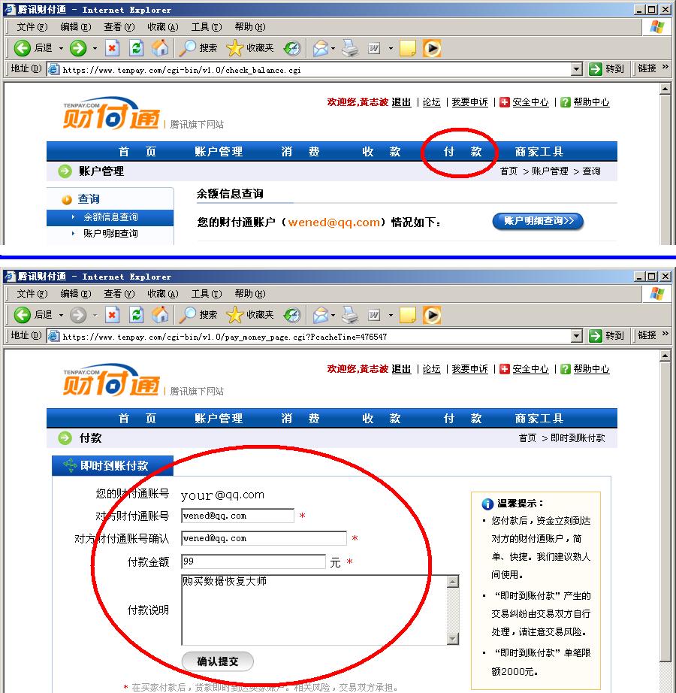Expand Back history dropdown in payment window
Viewport: 676px width, 693px height.
(61, 315)
